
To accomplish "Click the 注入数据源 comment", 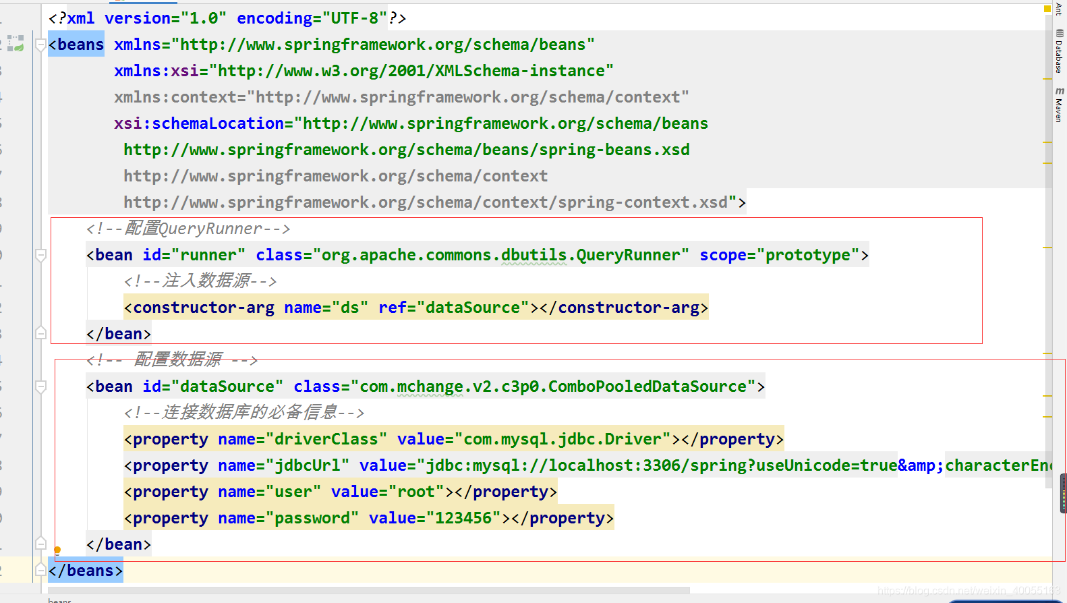I will point(200,281).
